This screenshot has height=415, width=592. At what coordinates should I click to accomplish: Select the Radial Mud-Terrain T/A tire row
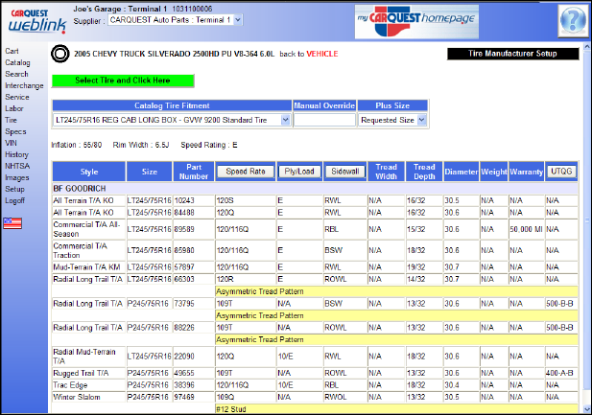(x=315, y=357)
